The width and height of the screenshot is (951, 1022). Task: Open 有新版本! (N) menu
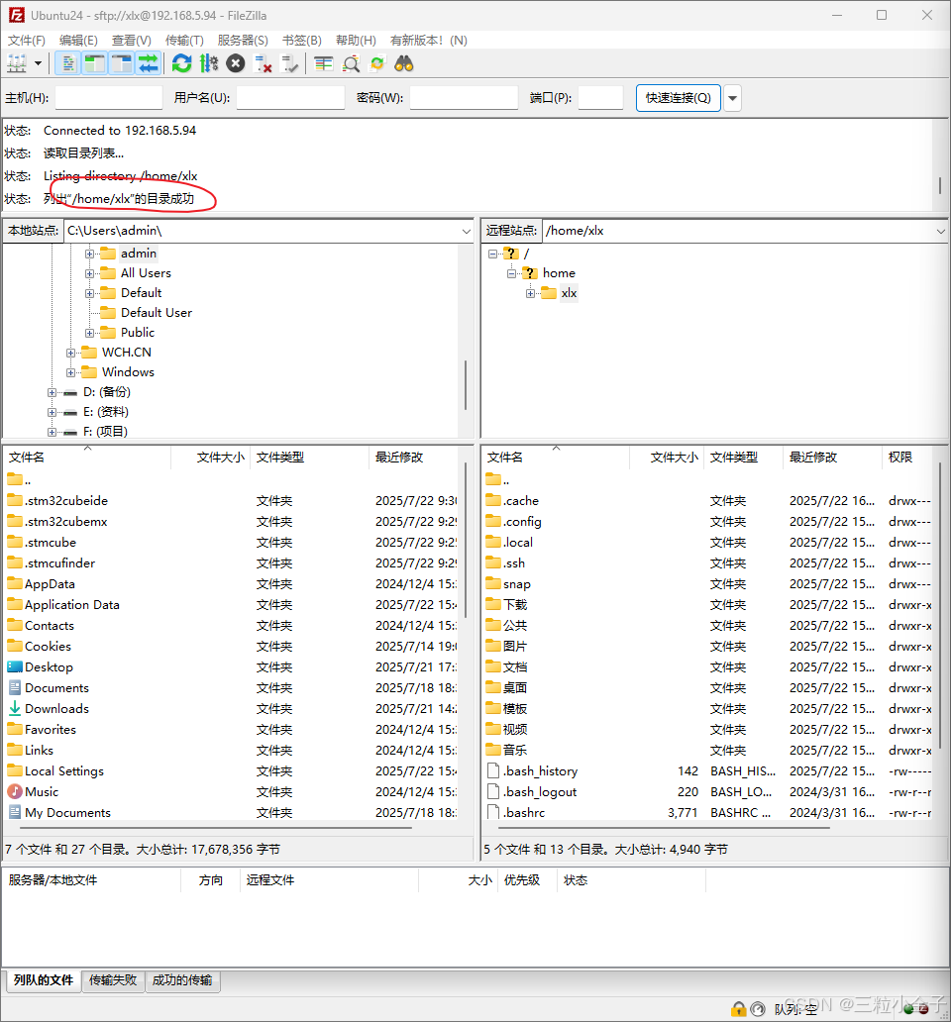[x=428, y=41]
